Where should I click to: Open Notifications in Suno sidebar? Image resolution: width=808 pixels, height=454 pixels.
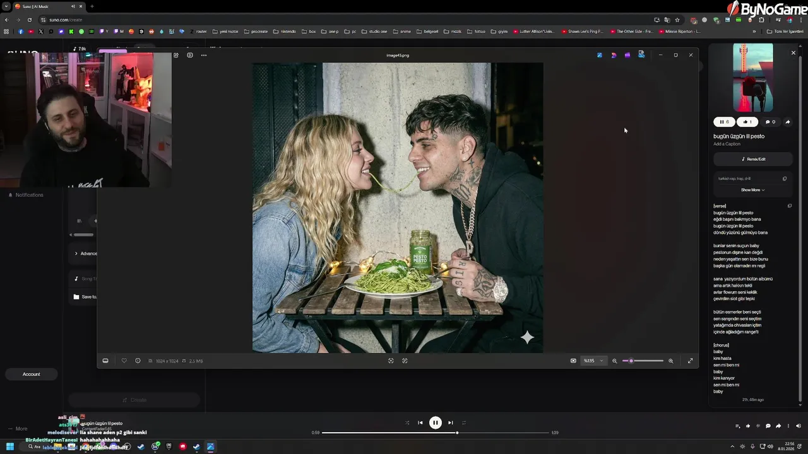click(x=26, y=195)
